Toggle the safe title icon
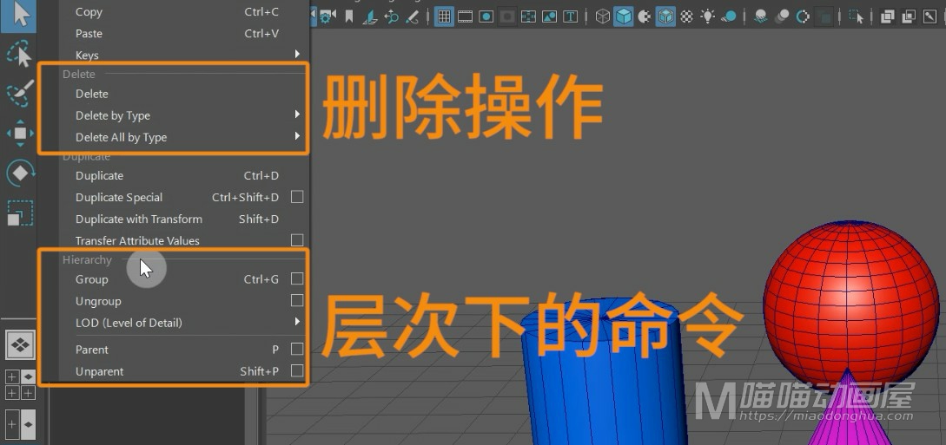946x445 pixels. [570, 16]
